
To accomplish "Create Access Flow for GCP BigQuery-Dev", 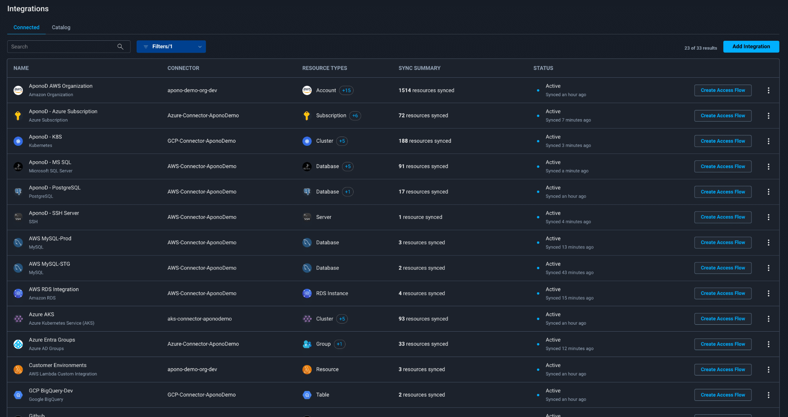I will tap(723, 395).
